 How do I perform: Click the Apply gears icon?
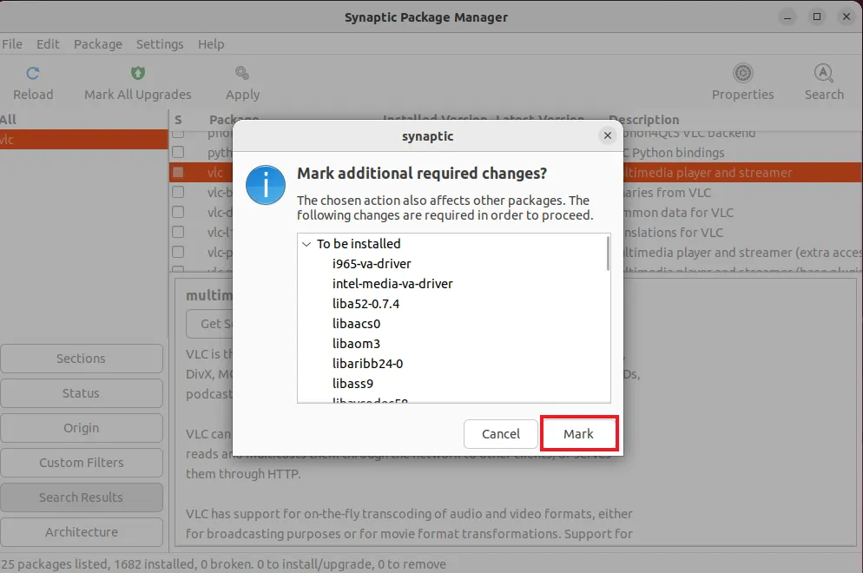[x=242, y=73]
